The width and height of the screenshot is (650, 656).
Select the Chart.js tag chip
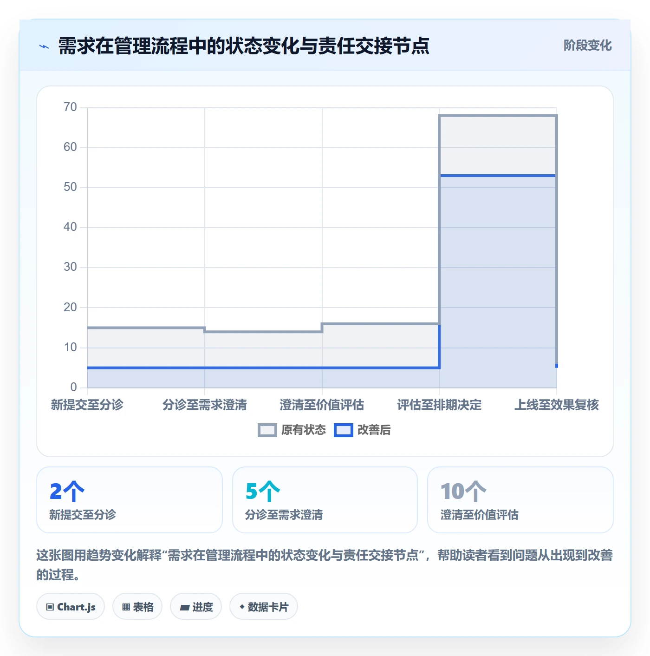71,607
